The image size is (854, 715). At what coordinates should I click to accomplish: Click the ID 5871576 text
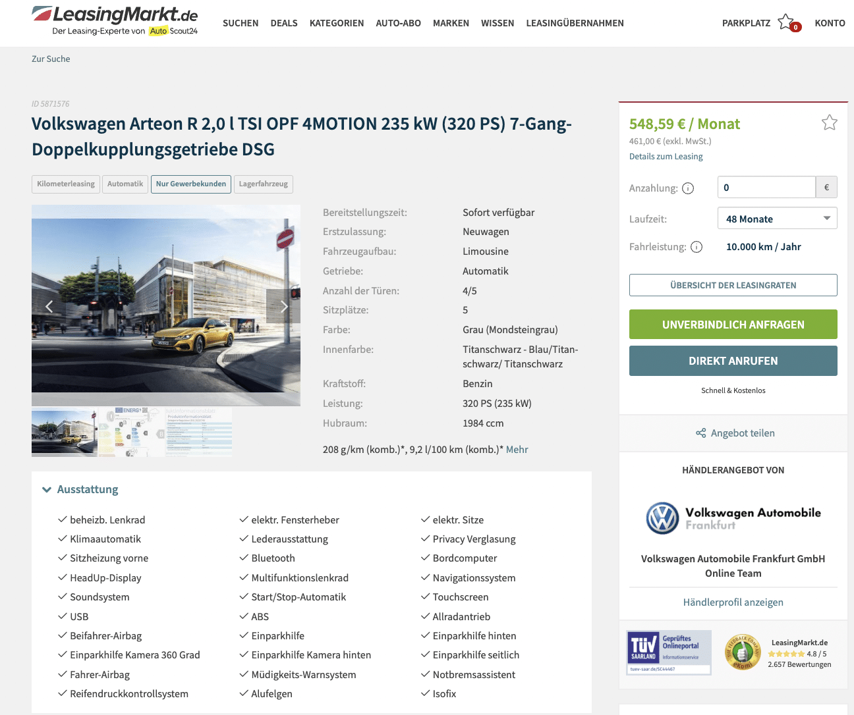click(x=50, y=104)
